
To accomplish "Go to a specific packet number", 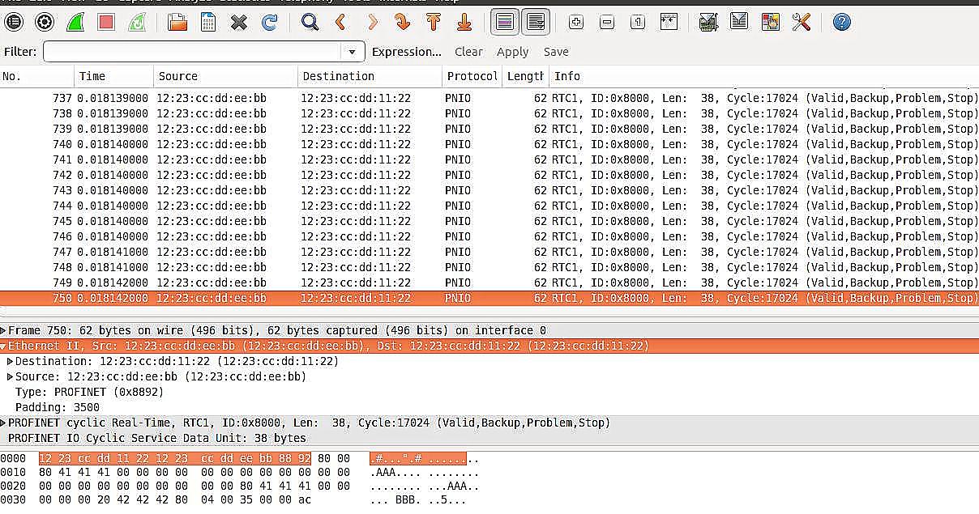I will [x=403, y=22].
